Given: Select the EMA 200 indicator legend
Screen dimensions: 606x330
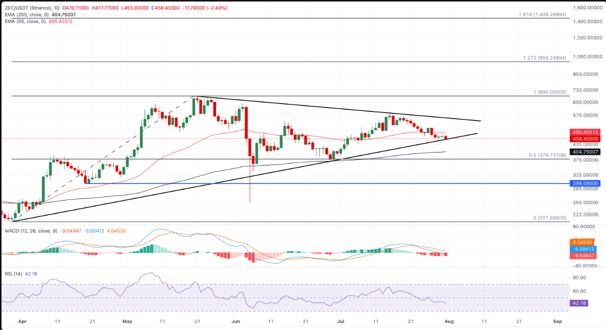Looking at the screenshot, I should pyautogui.click(x=38, y=15).
